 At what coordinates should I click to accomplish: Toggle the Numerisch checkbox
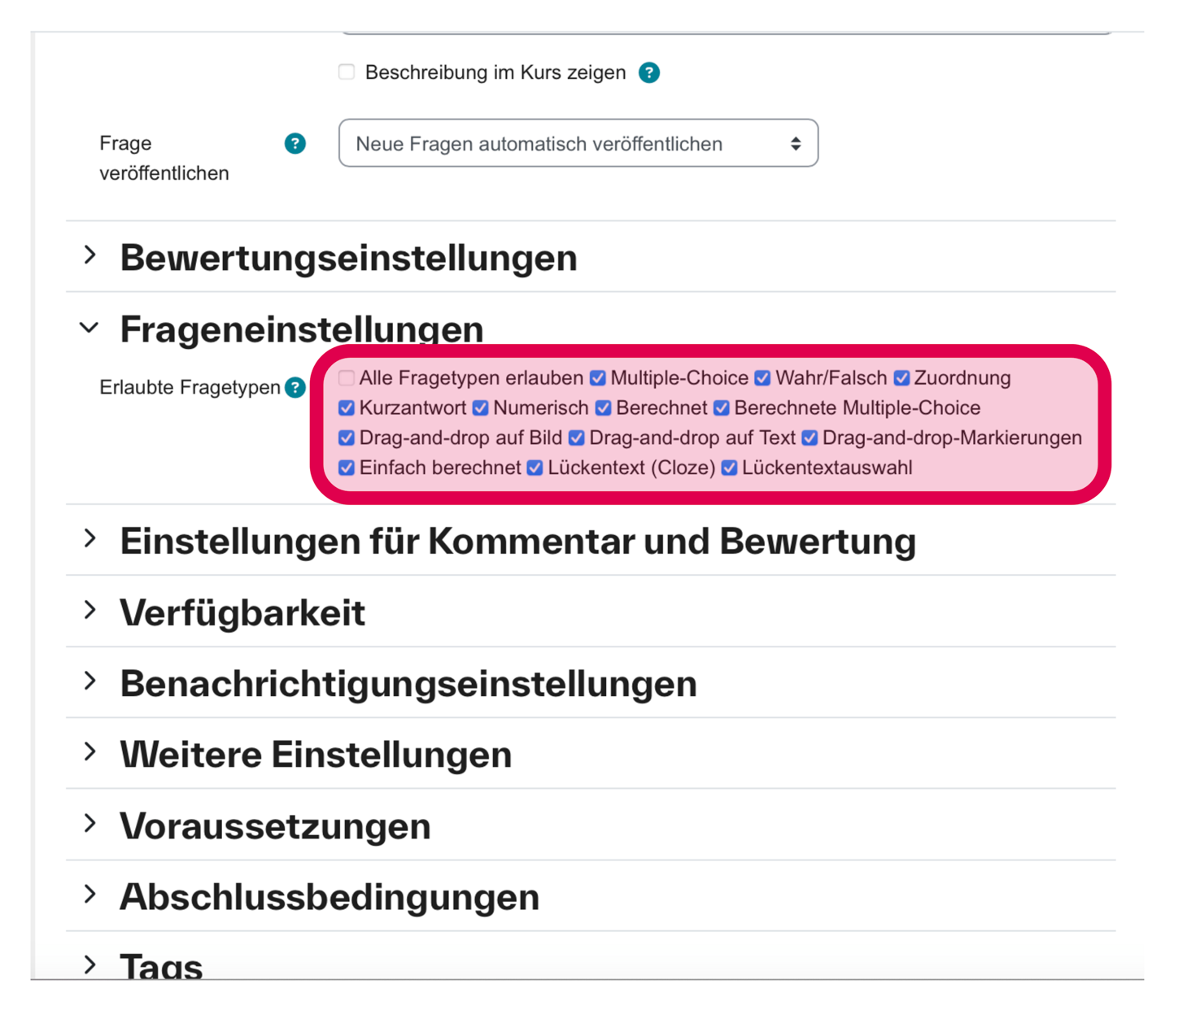coord(480,407)
